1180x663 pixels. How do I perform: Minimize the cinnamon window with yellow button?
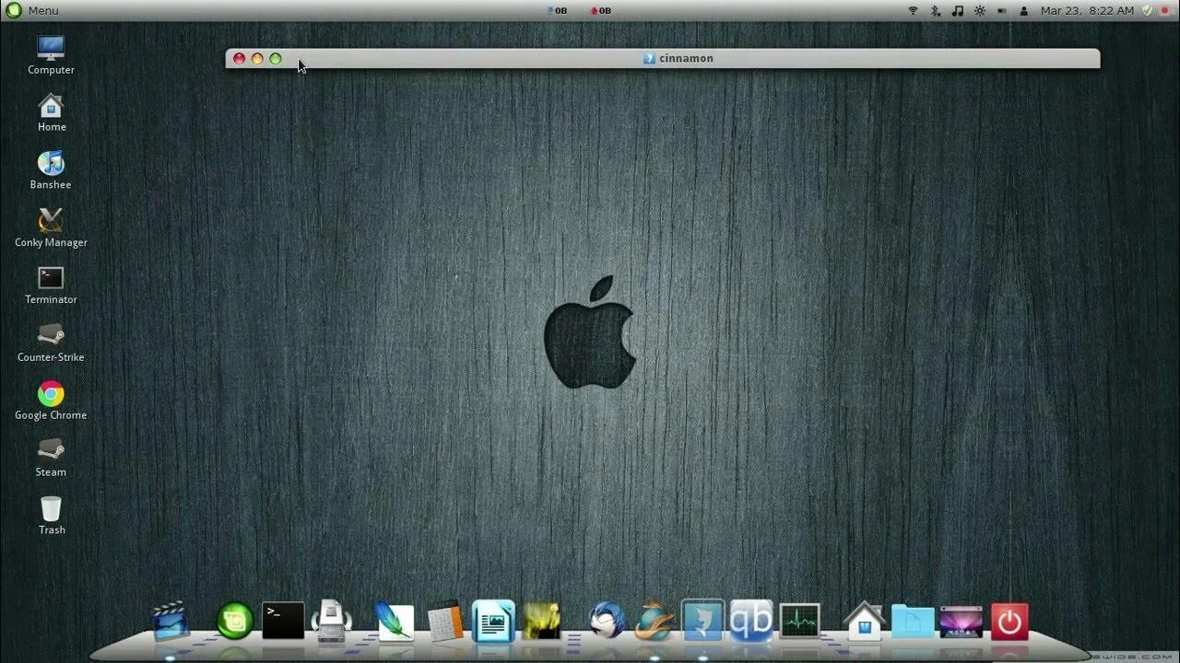coord(257,59)
